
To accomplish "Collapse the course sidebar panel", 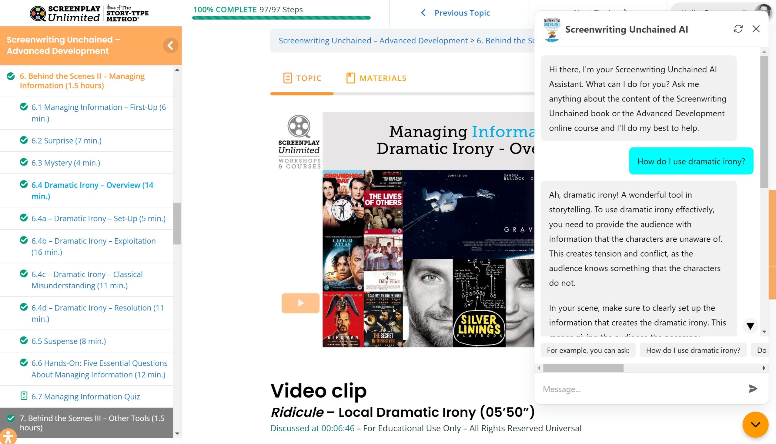I will pos(170,45).
